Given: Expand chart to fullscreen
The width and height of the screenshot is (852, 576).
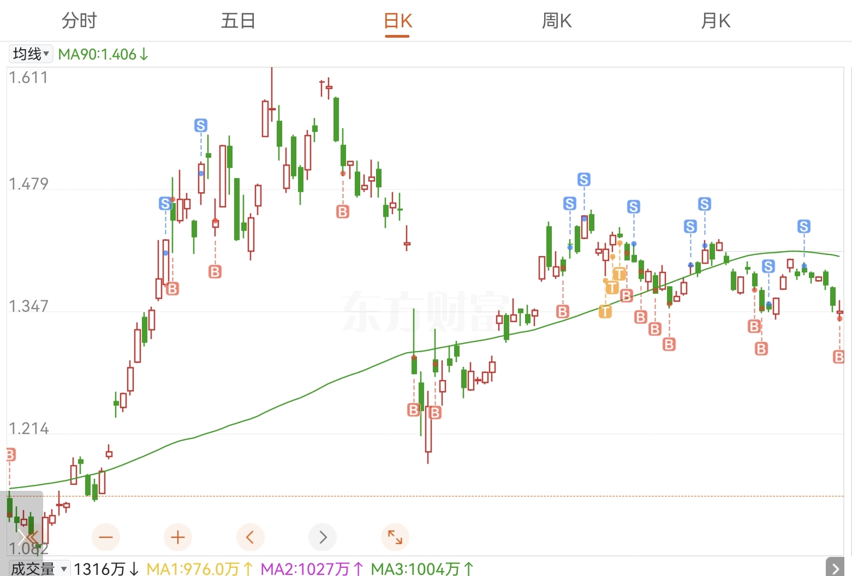Looking at the screenshot, I should click(395, 537).
